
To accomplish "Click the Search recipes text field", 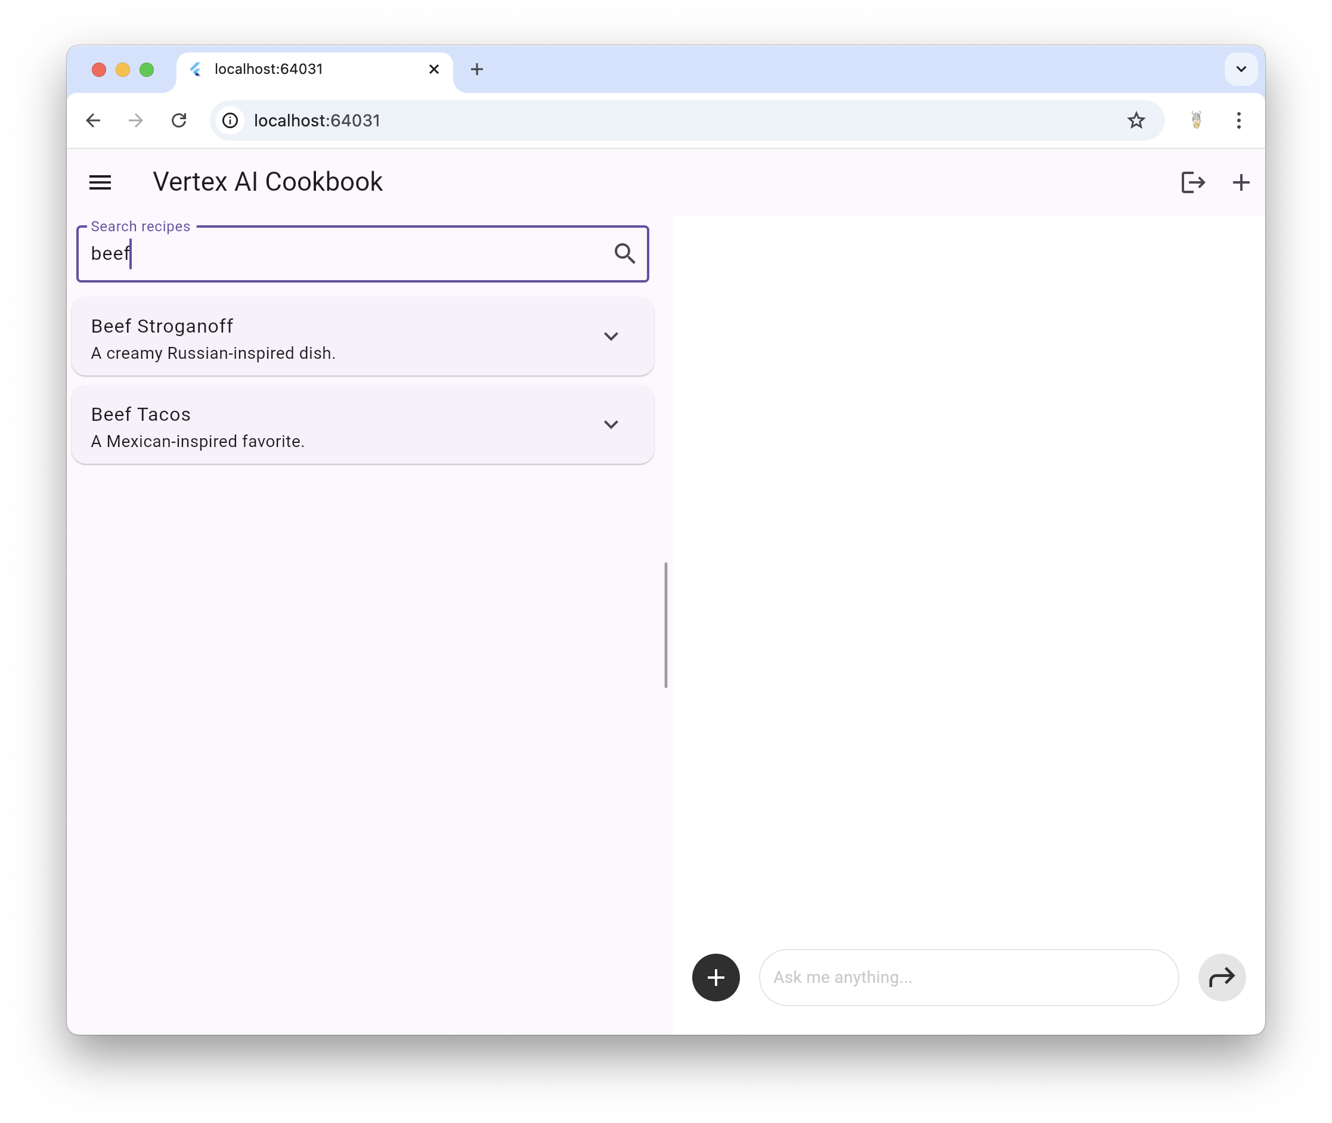I will [344, 253].
